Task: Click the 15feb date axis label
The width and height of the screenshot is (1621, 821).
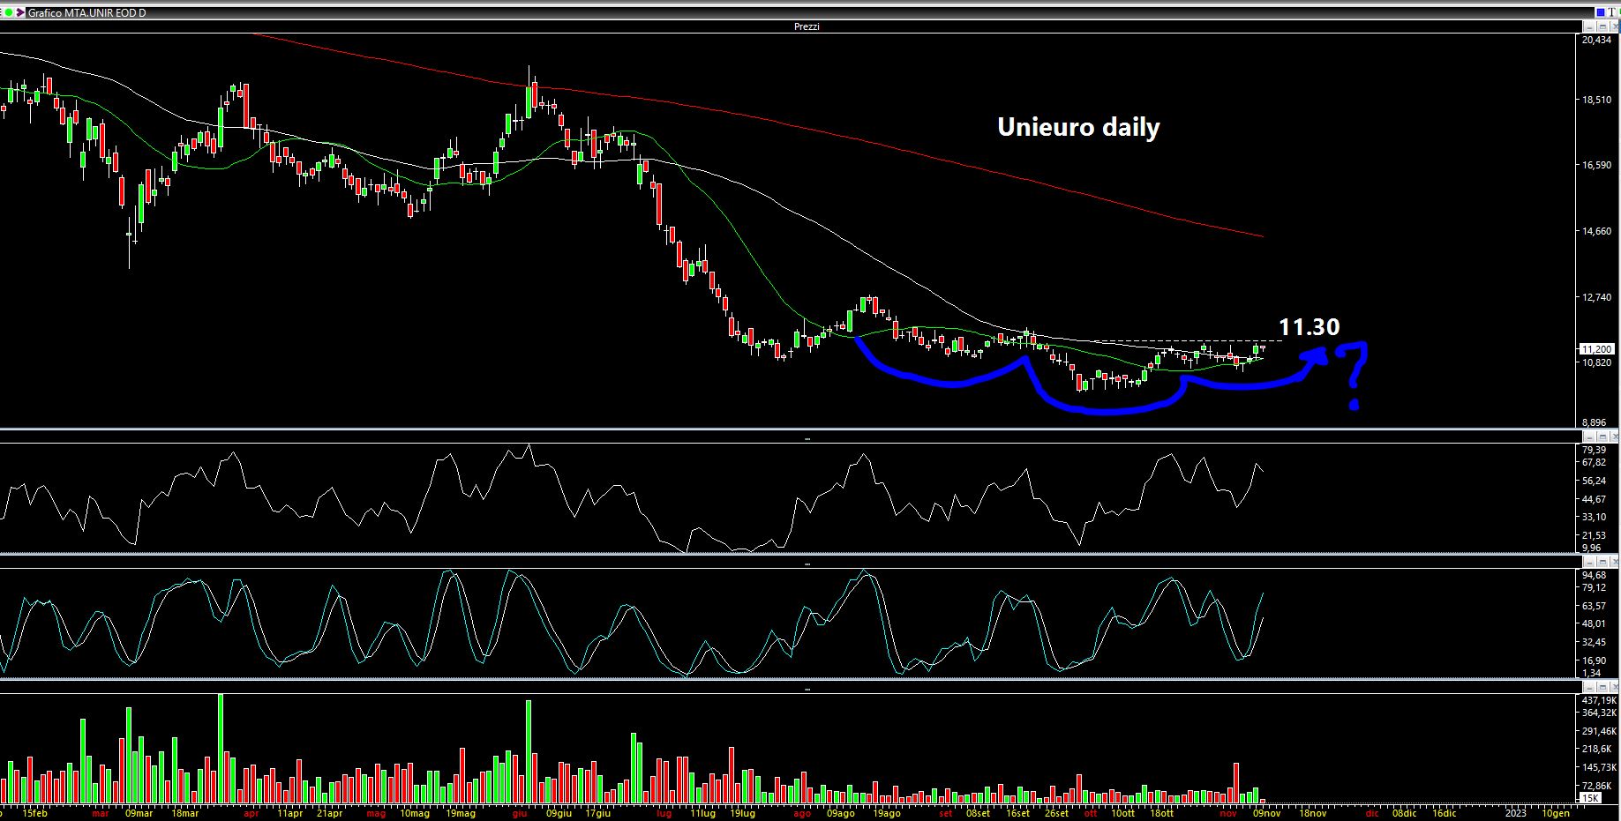Action: tap(34, 814)
